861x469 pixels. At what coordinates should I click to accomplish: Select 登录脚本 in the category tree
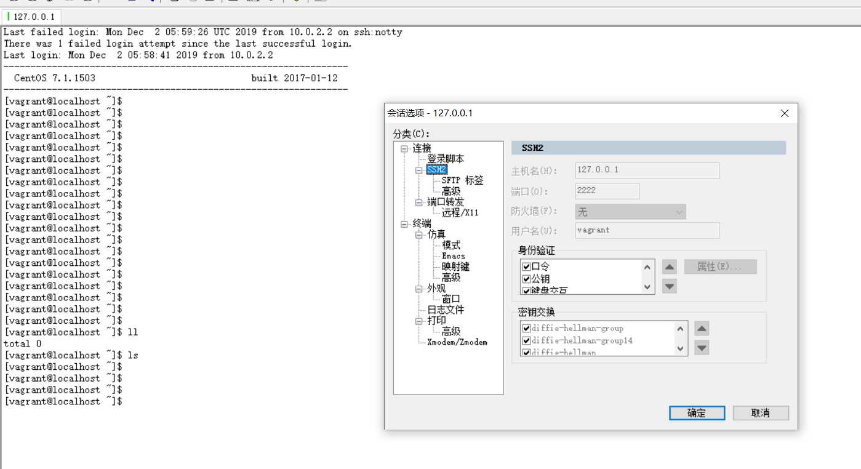tap(446, 159)
